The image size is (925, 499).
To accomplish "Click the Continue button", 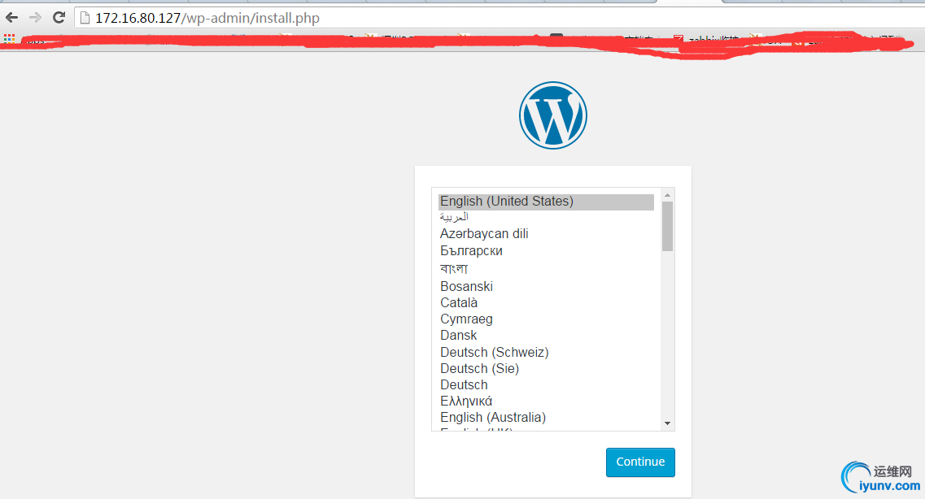I will click(640, 462).
